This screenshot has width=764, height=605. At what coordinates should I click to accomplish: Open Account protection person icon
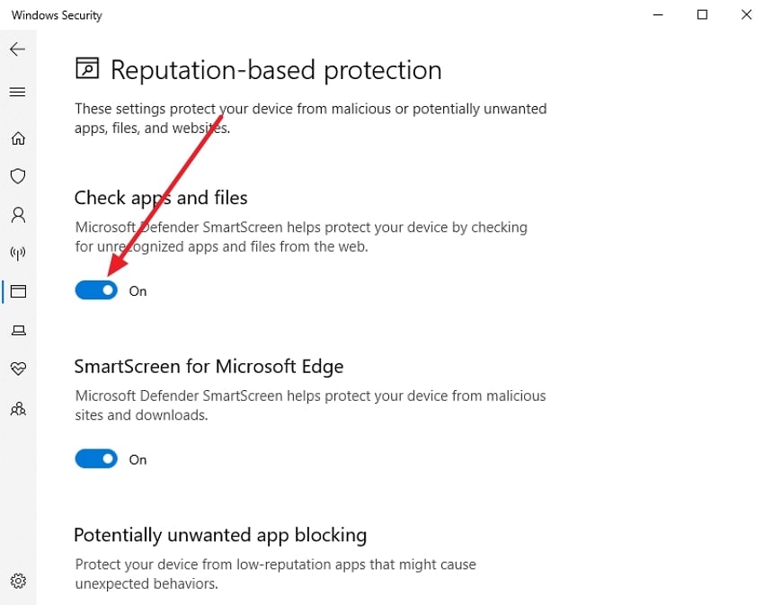[x=18, y=215]
